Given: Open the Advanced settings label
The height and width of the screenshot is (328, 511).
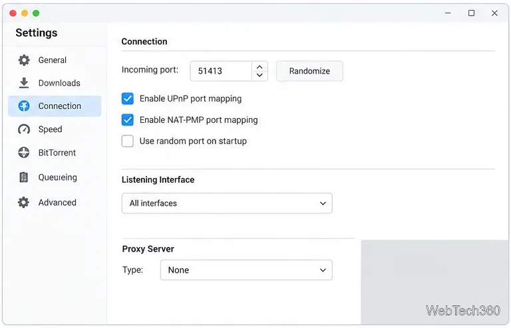Looking at the screenshot, I should 57,203.
